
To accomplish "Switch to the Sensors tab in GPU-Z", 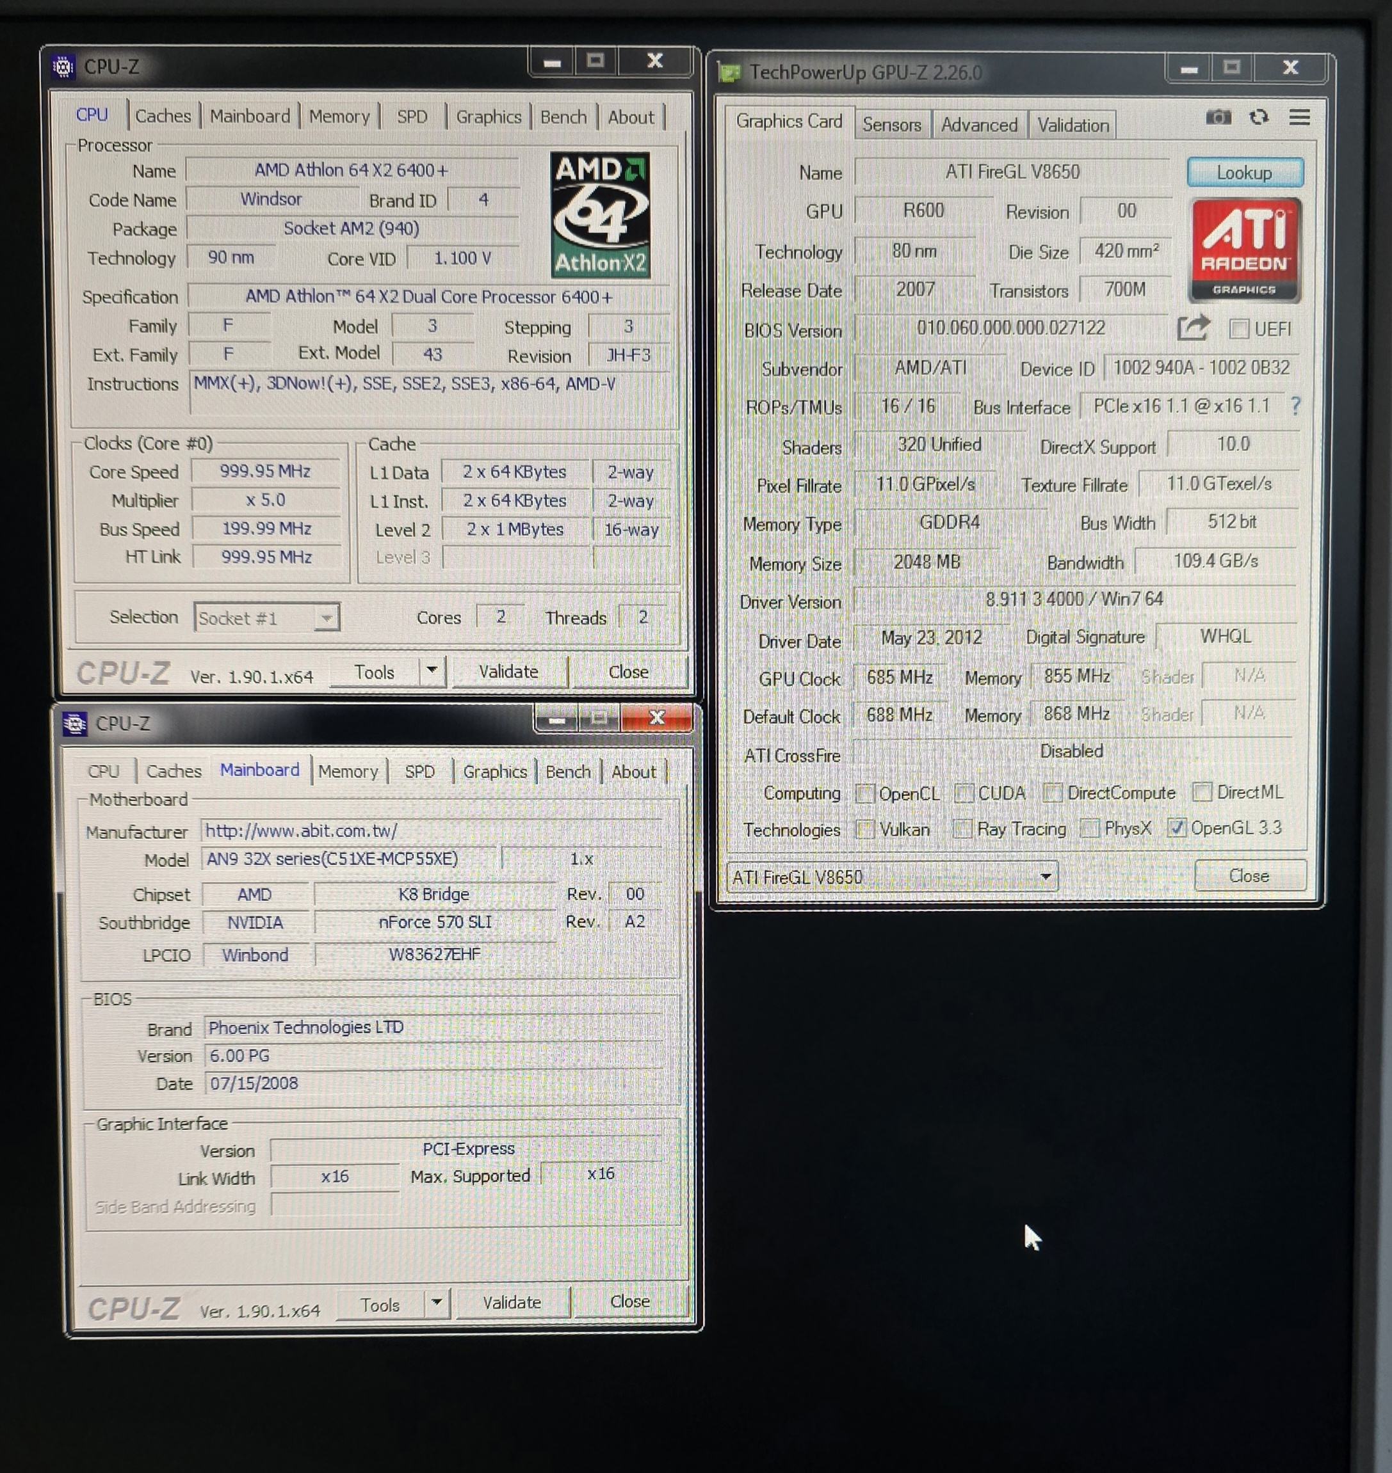I will (x=891, y=125).
